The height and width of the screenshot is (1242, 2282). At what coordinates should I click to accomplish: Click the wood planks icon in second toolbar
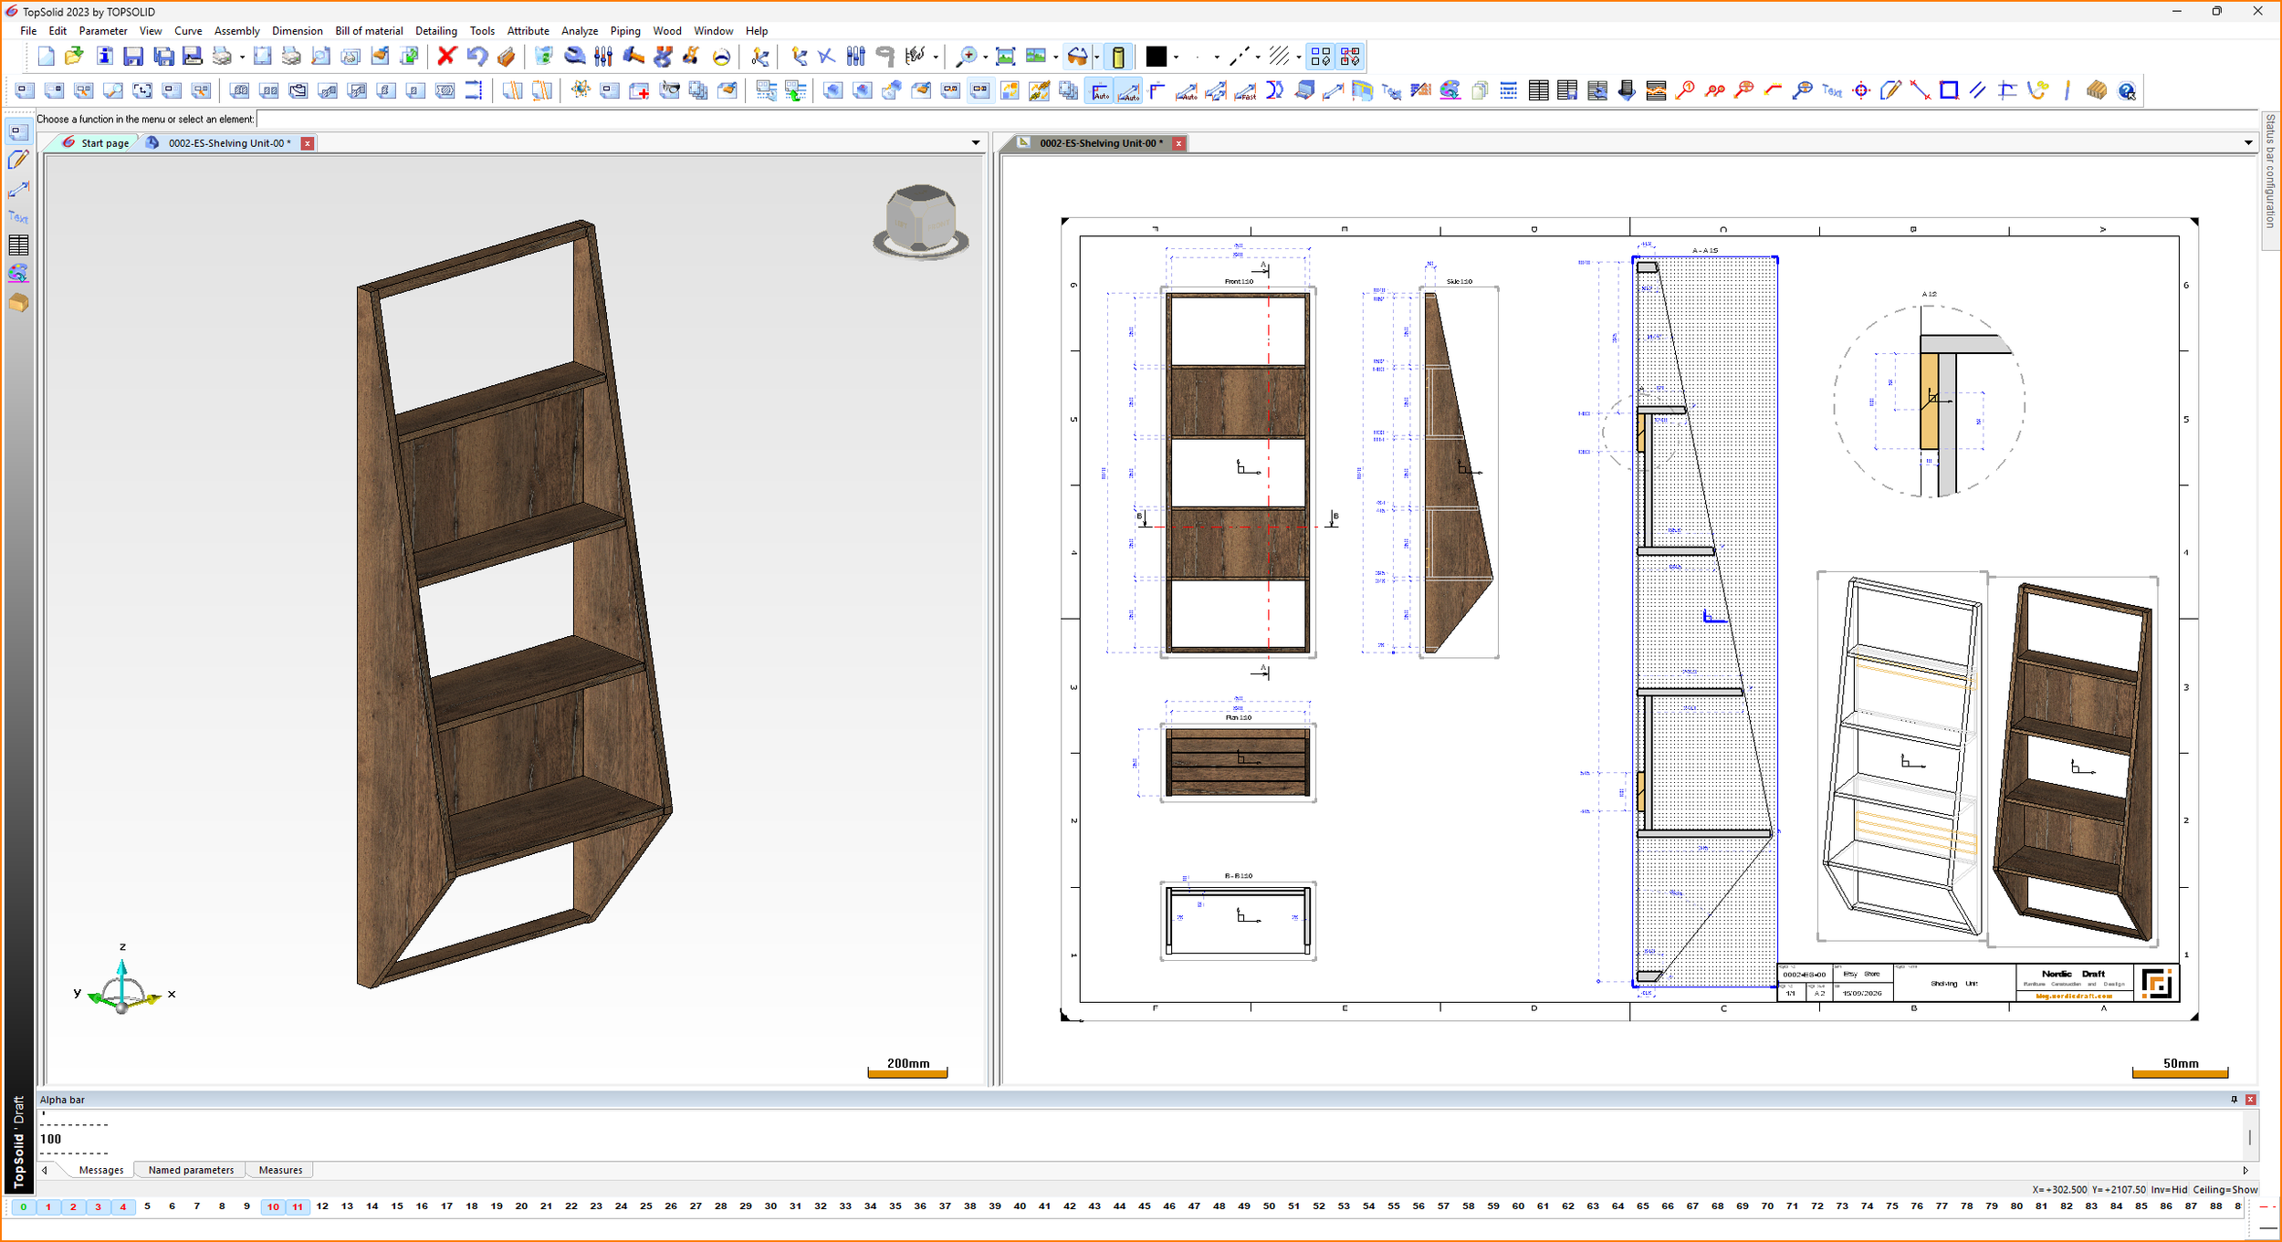pyautogui.click(x=2097, y=90)
